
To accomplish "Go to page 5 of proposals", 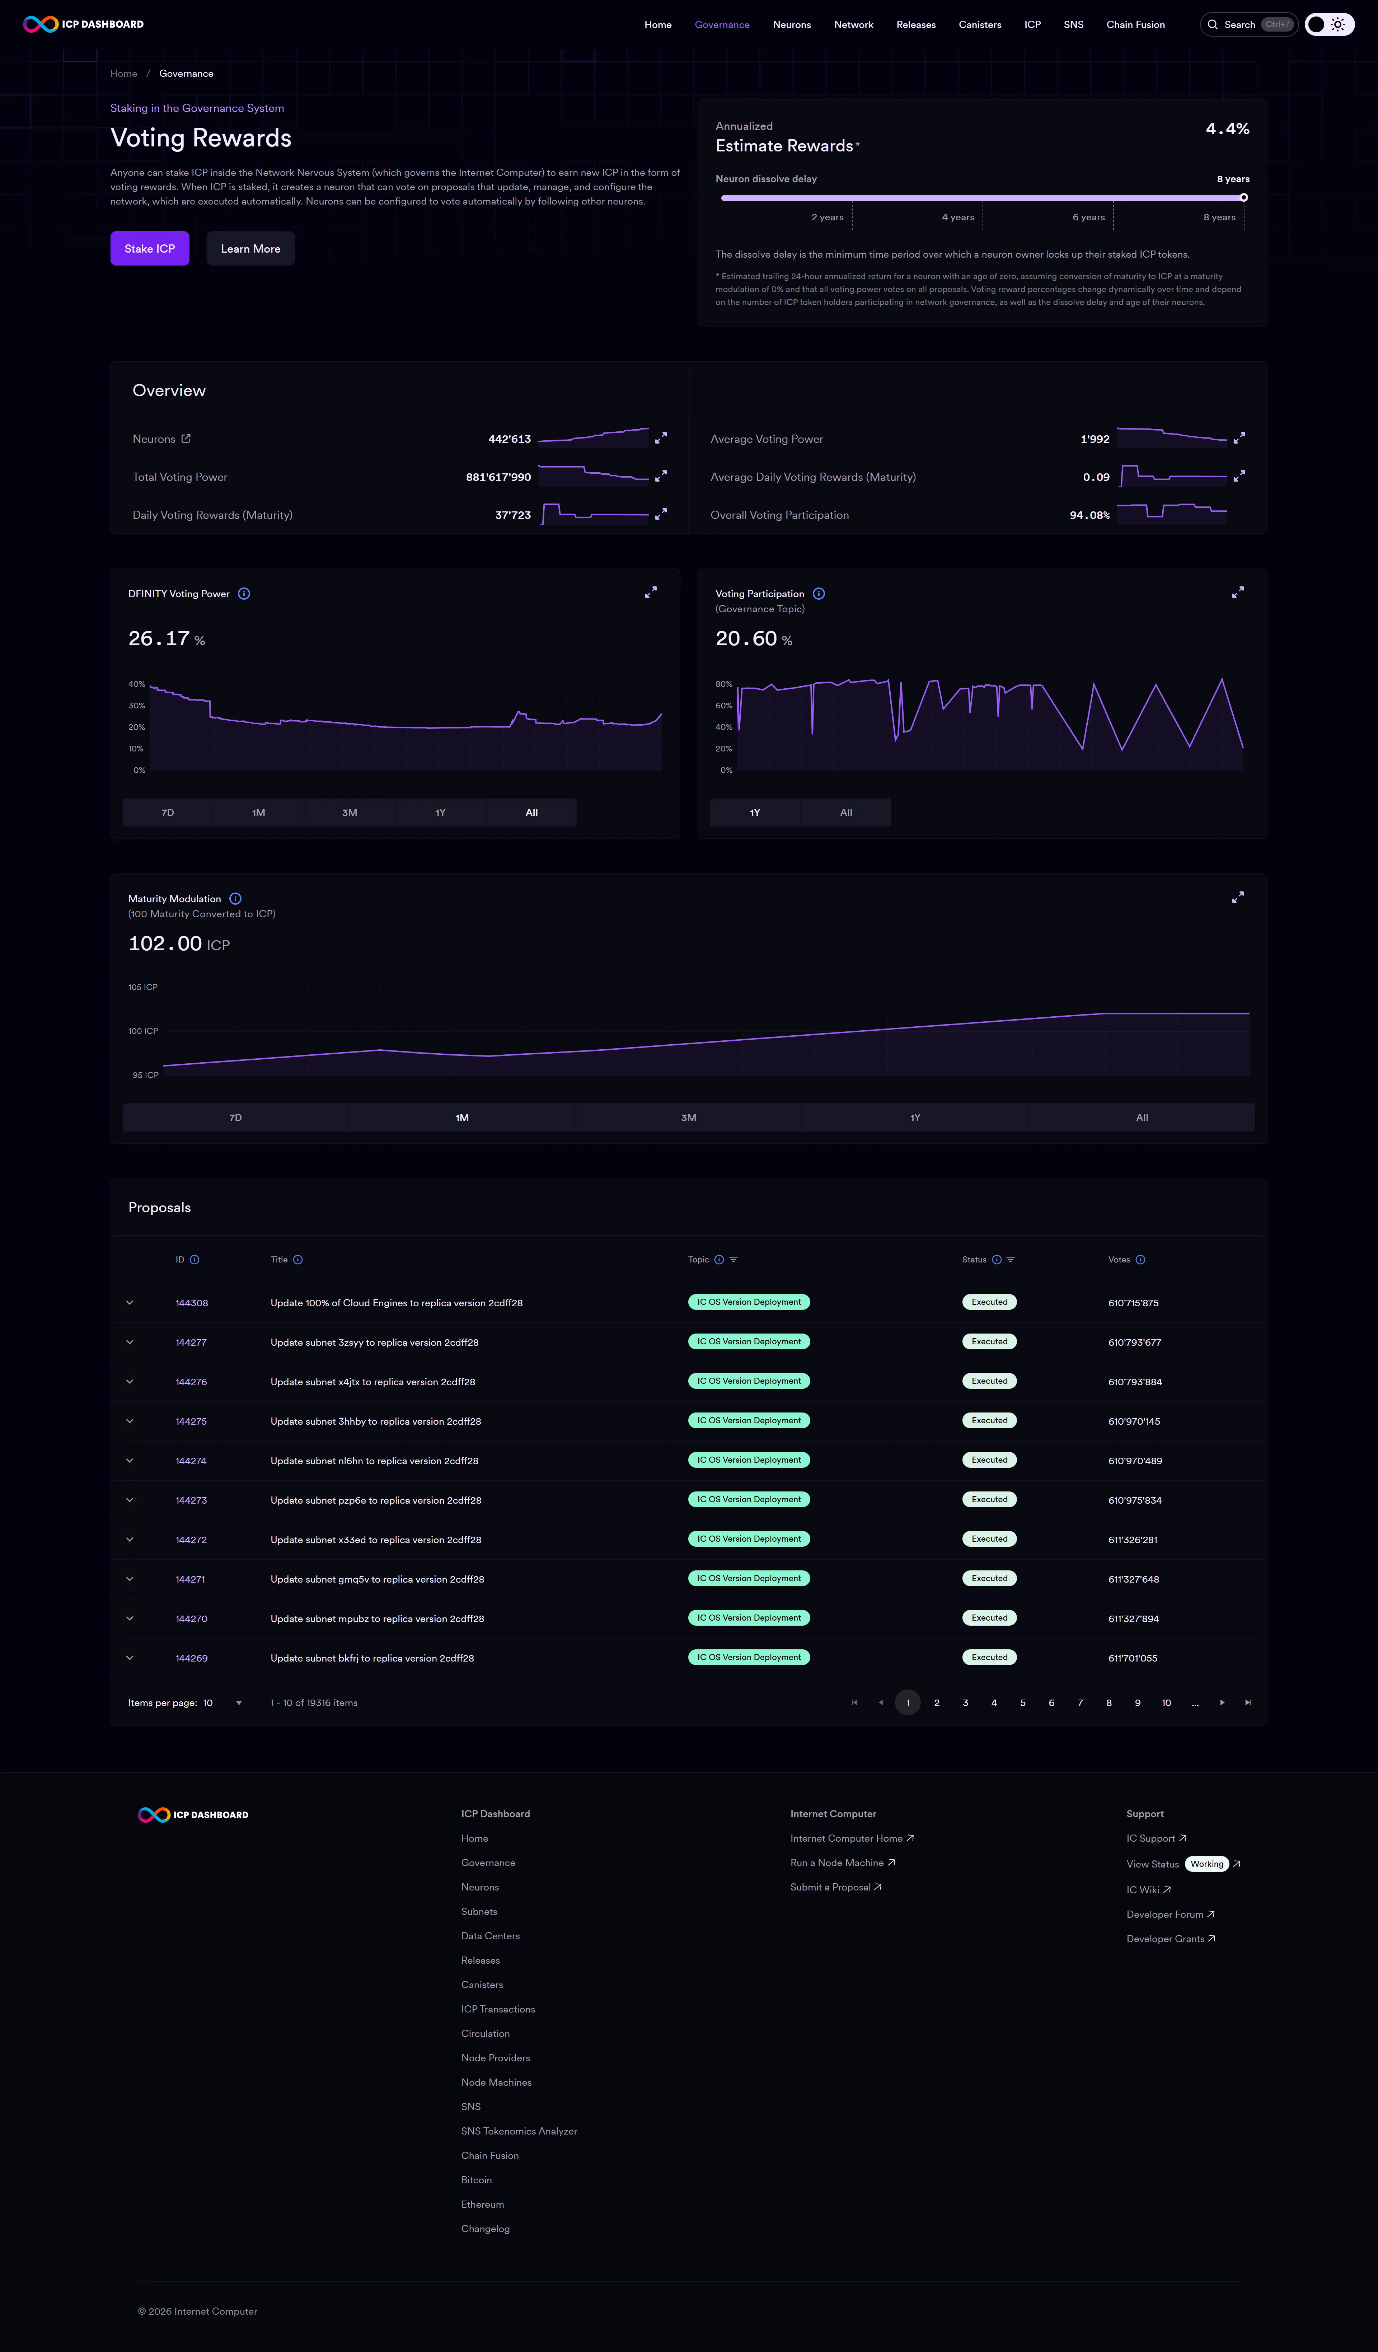I will [x=1022, y=1703].
